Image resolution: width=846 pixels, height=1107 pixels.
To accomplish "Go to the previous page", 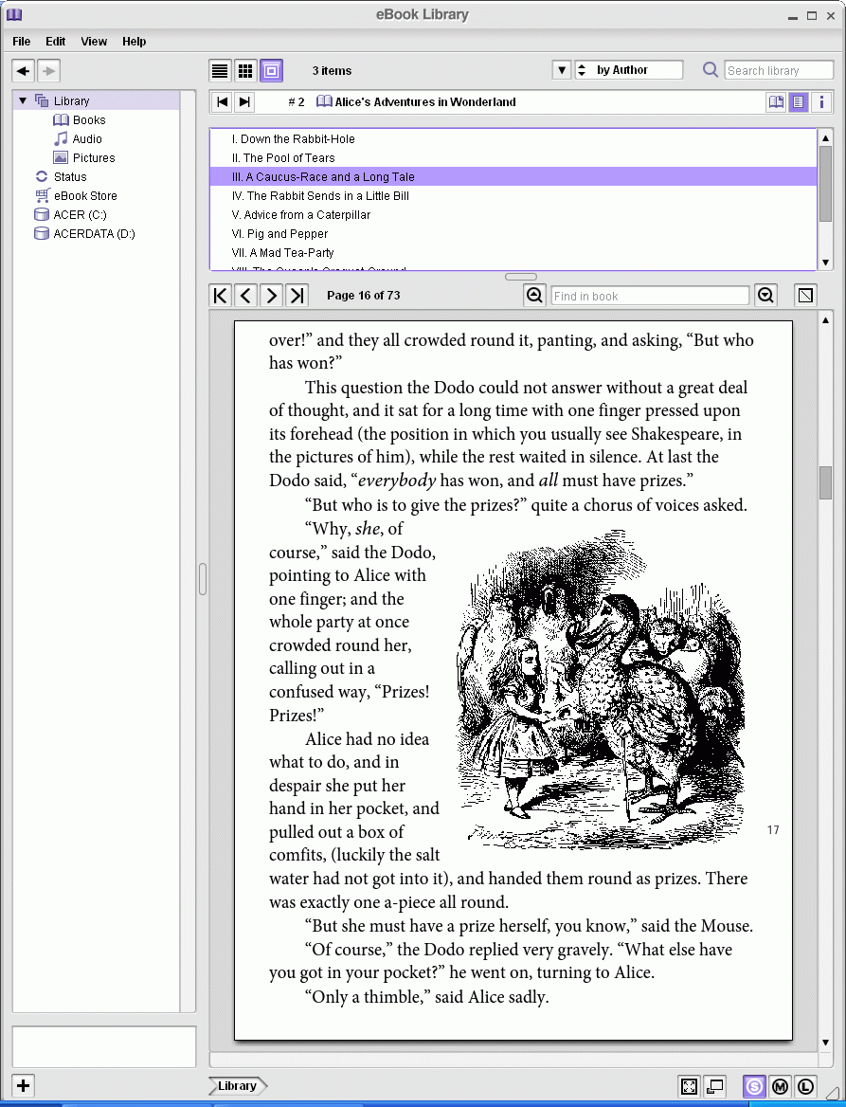I will tap(245, 295).
